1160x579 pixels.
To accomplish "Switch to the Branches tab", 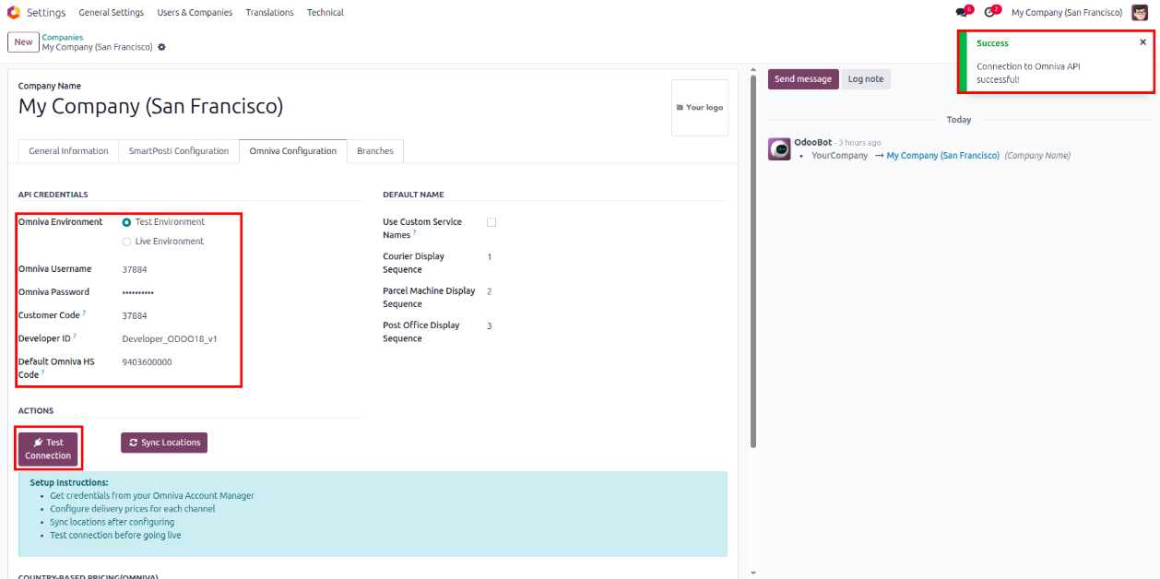I will 374,151.
